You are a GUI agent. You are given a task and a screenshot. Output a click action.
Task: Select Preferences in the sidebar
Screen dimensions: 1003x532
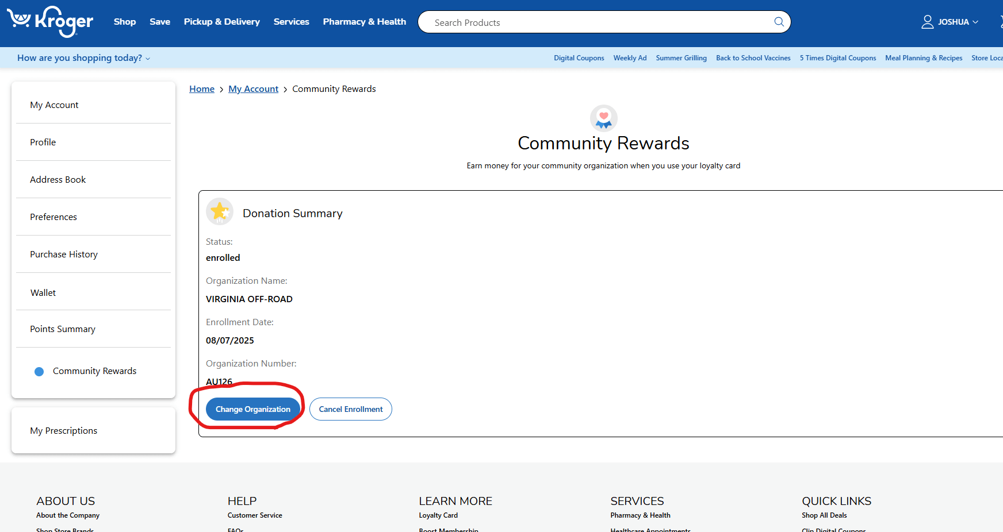(93, 217)
